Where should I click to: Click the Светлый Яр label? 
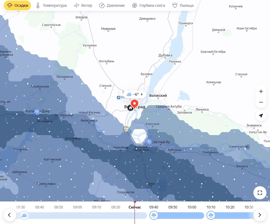point(161,142)
